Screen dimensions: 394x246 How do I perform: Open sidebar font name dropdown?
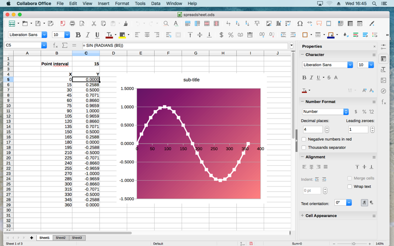[350, 65]
